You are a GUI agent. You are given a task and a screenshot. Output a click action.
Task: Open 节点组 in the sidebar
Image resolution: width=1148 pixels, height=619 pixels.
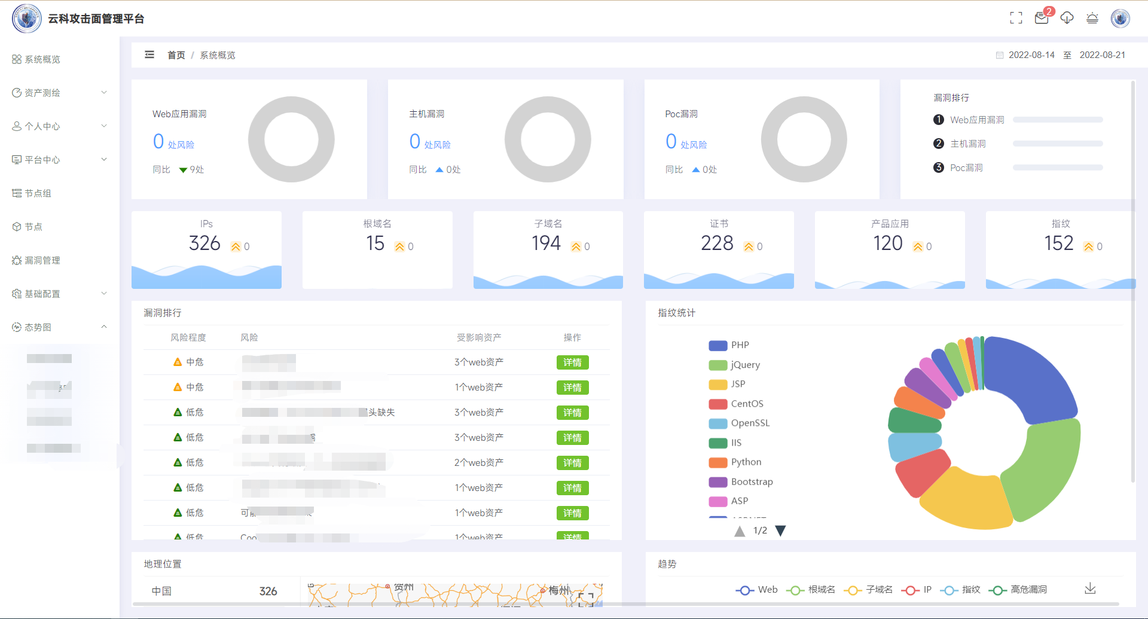point(60,193)
